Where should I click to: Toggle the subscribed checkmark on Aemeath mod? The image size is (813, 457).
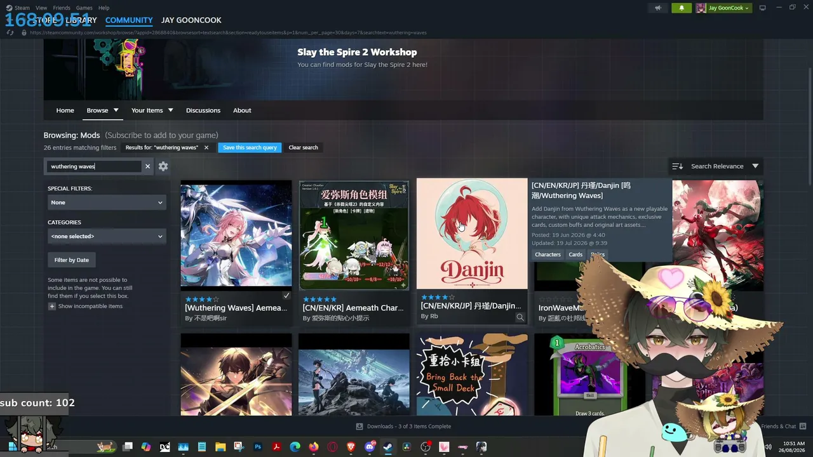coord(286,296)
